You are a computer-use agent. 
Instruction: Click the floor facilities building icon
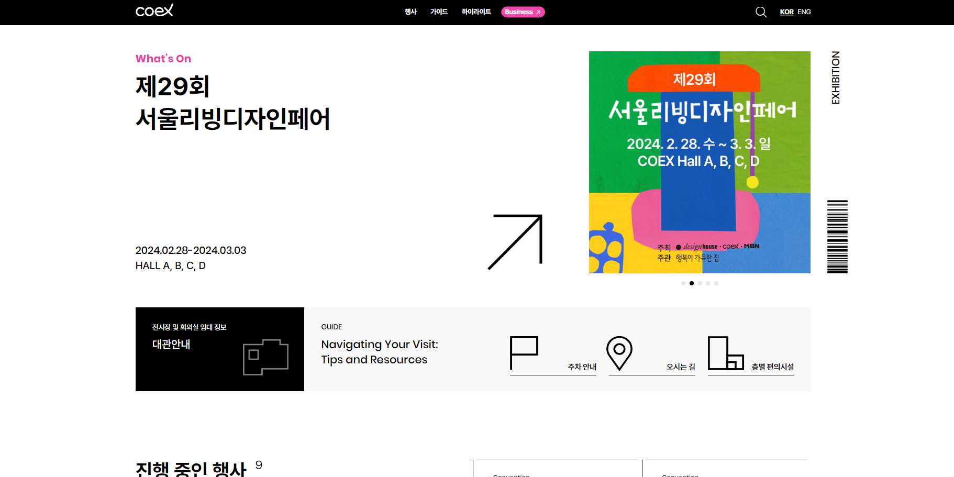click(x=726, y=353)
